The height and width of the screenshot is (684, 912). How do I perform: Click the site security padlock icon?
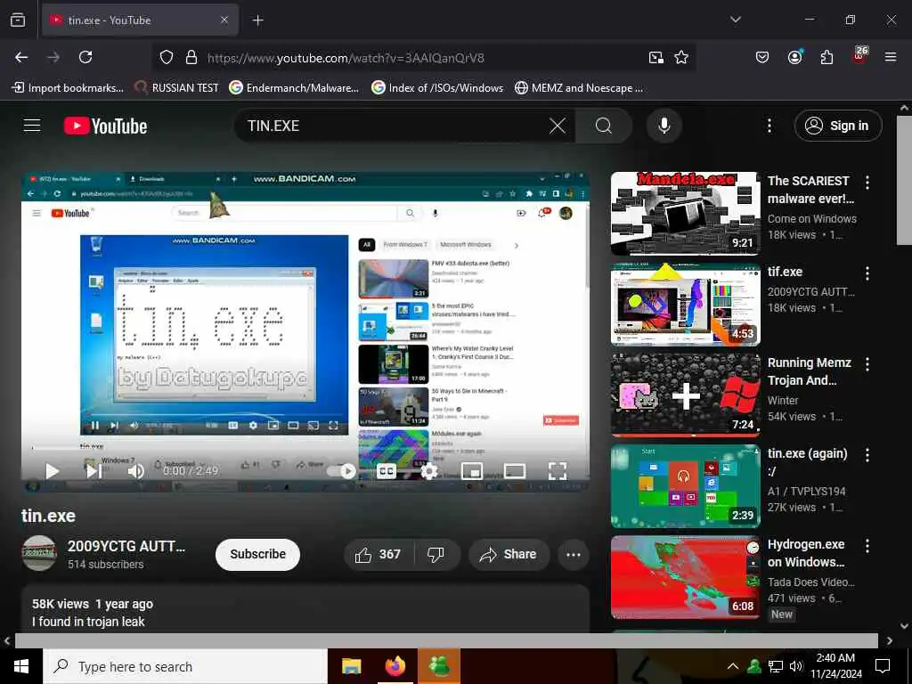click(191, 58)
